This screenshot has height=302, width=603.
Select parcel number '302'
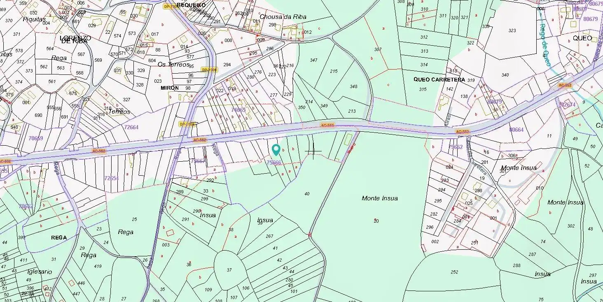(x=571, y=226)
